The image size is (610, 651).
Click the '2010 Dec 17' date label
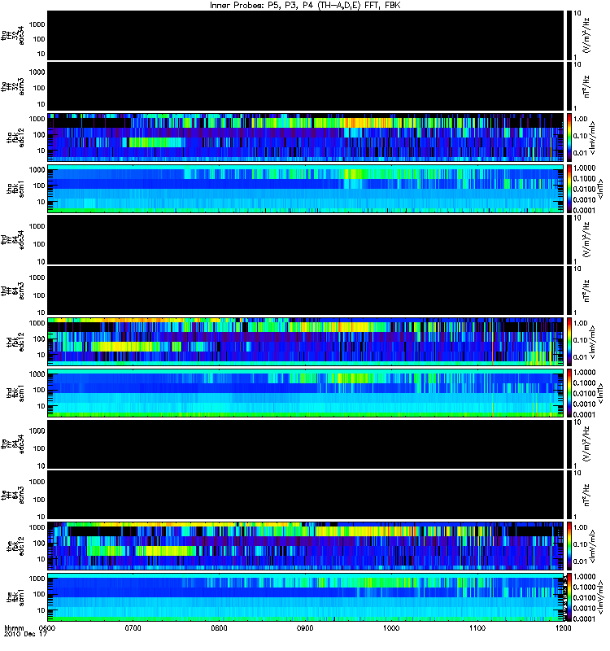pyautogui.click(x=25, y=635)
